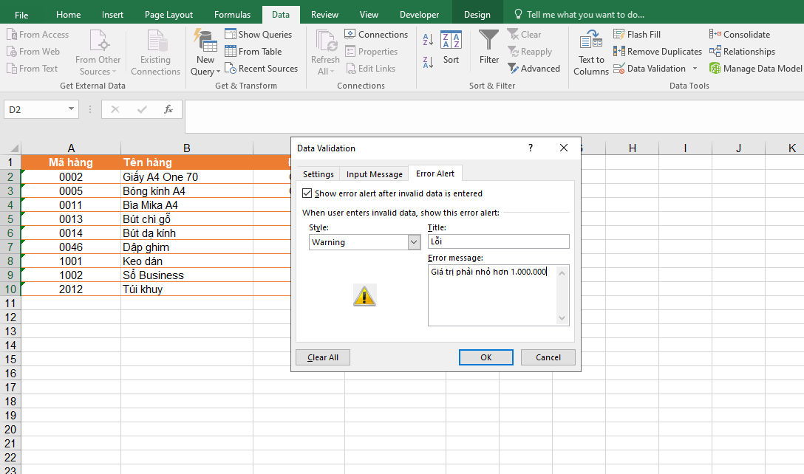
Task: Click the Consolidate icon
Action: [x=715, y=35]
